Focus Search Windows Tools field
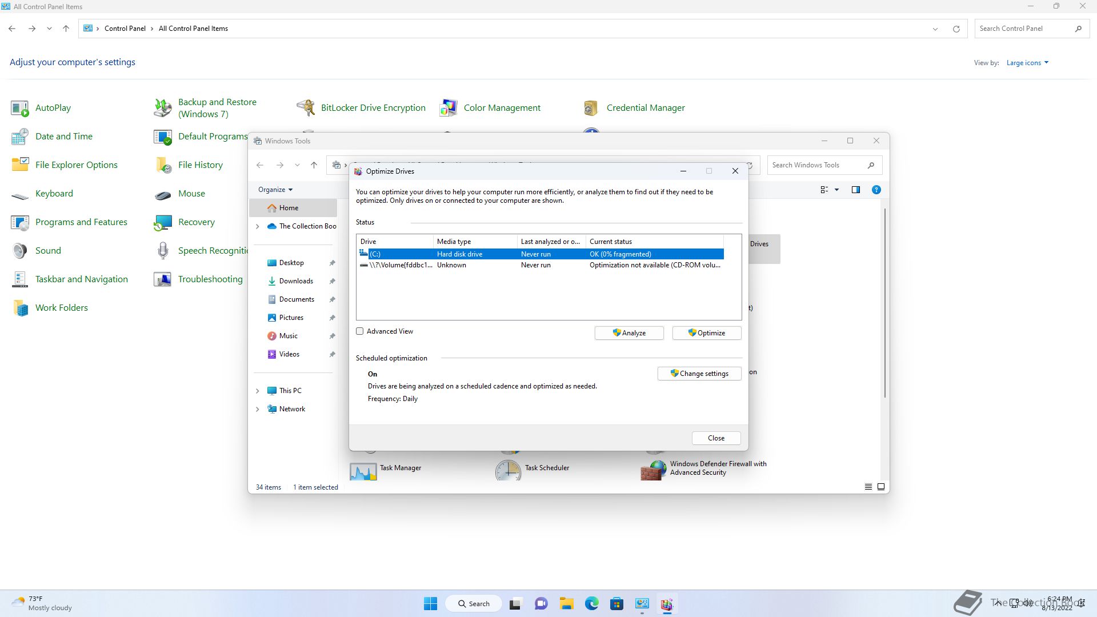1097x617 pixels. [x=824, y=165]
